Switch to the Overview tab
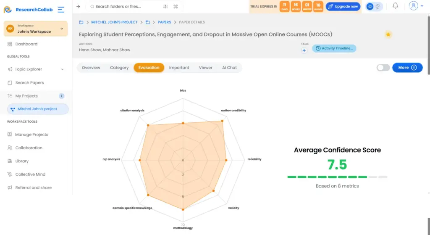The height and width of the screenshot is (235, 430). tap(91, 68)
